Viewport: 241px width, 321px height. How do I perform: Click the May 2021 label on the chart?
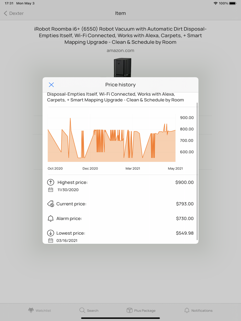click(175, 168)
